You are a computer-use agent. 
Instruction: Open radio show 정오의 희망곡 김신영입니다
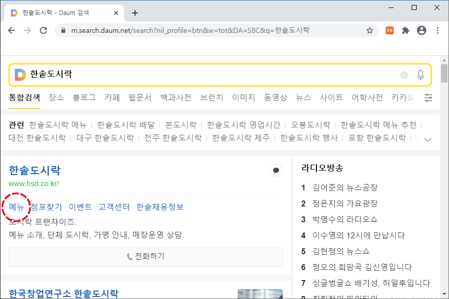[362, 267]
